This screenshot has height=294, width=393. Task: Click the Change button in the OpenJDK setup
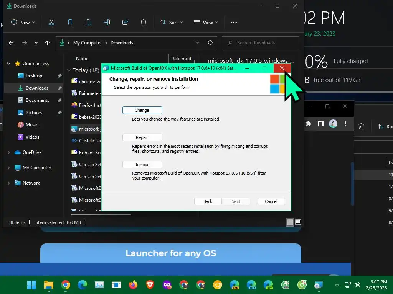coord(142,110)
